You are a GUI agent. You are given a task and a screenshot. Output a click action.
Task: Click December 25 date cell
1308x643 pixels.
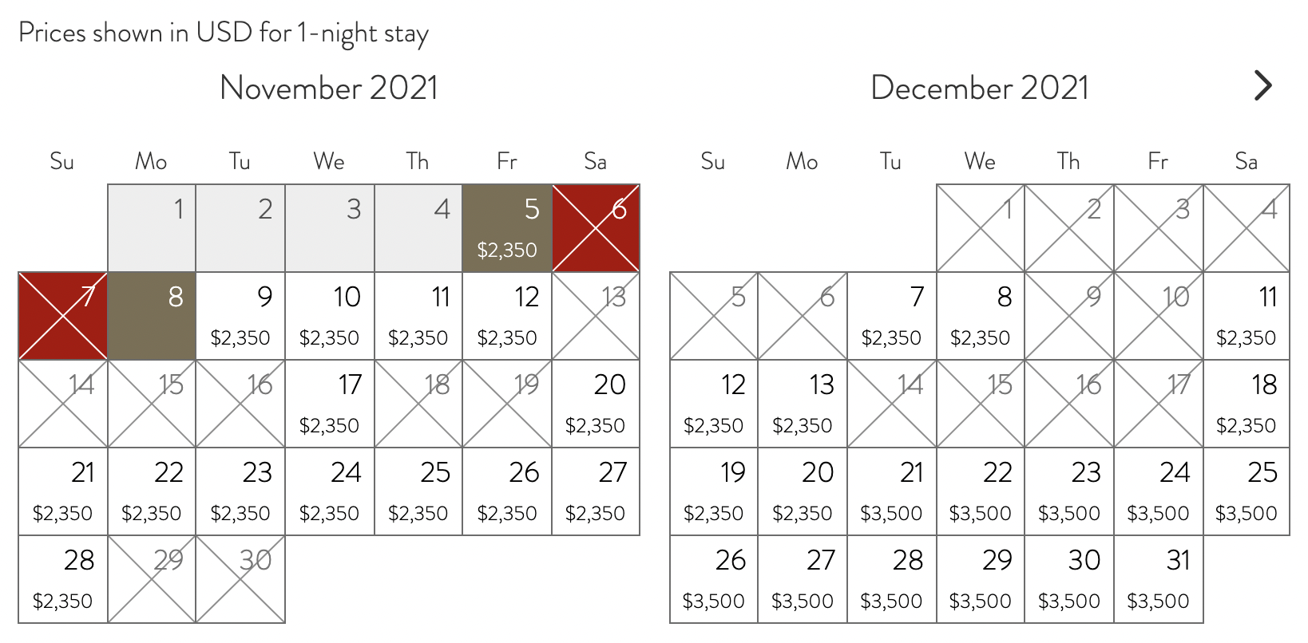pyautogui.click(x=1246, y=491)
